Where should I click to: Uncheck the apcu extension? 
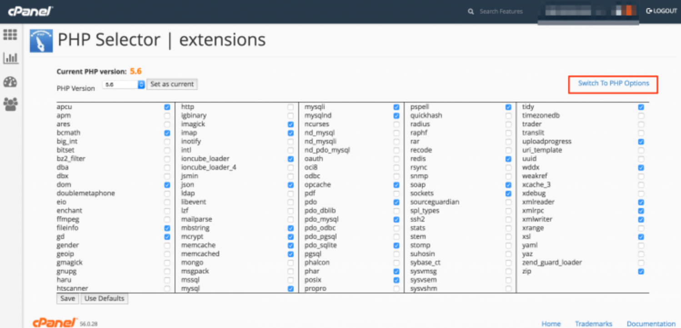click(x=167, y=107)
